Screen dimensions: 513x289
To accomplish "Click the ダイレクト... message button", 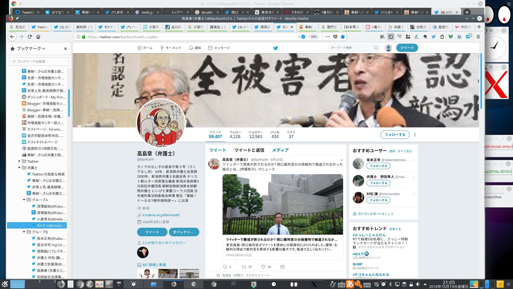I will tap(184, 232).
